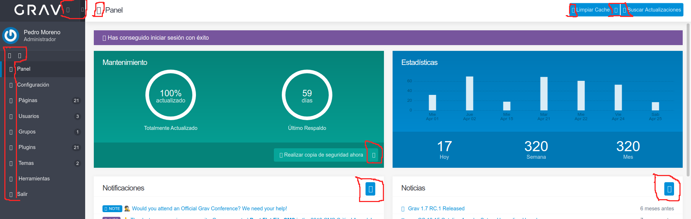
Task: Click the Páginas count badge 21
Action: [x=76, y=101]
